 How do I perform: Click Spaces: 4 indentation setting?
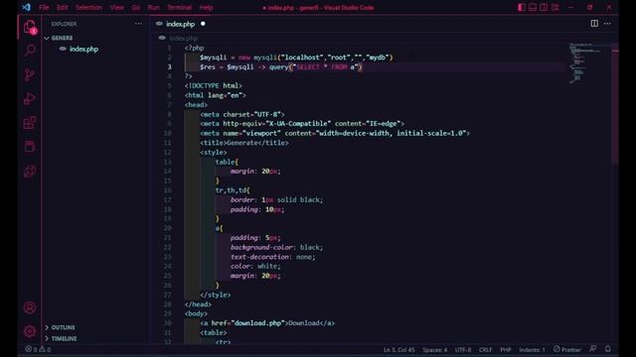pos(435,349)
